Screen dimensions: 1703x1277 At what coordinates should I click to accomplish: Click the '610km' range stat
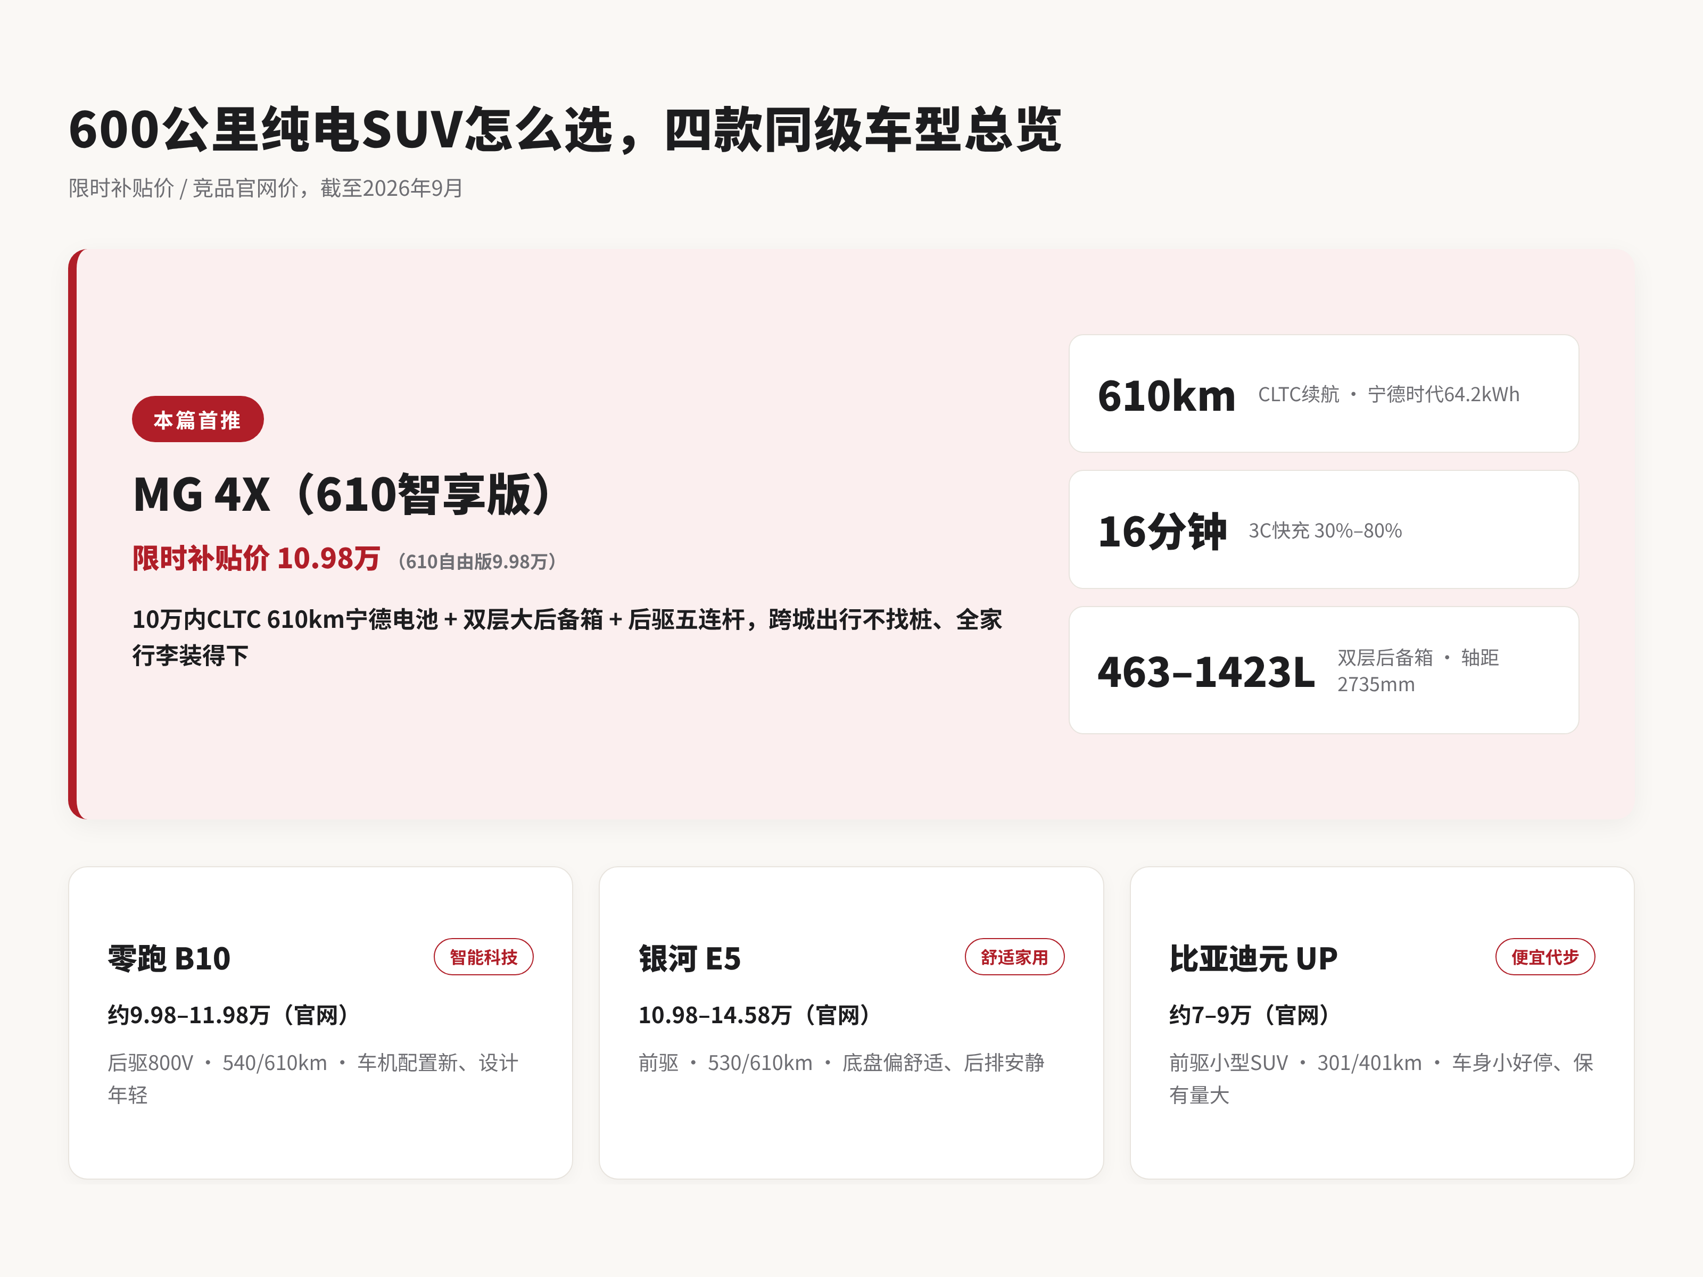click(1167, 396)
